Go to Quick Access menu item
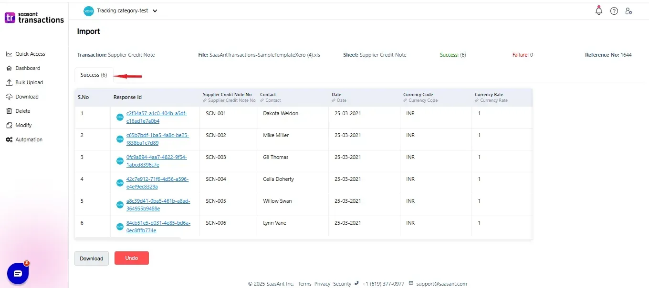The image size is (649, 288). coord(30,54)
